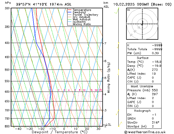Viewport: 174px width, 134px height.
Task: Click the Most Unstable section heading
Action: tap(142, 86)
